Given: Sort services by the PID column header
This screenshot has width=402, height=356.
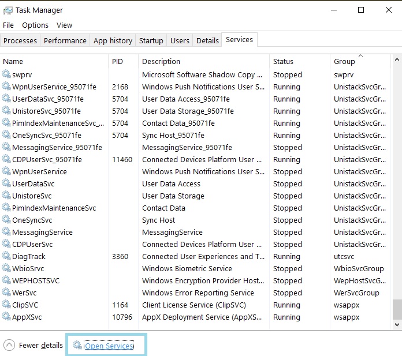Looking at the screenshot, I should pyautogui.click(x=118, y=61).
